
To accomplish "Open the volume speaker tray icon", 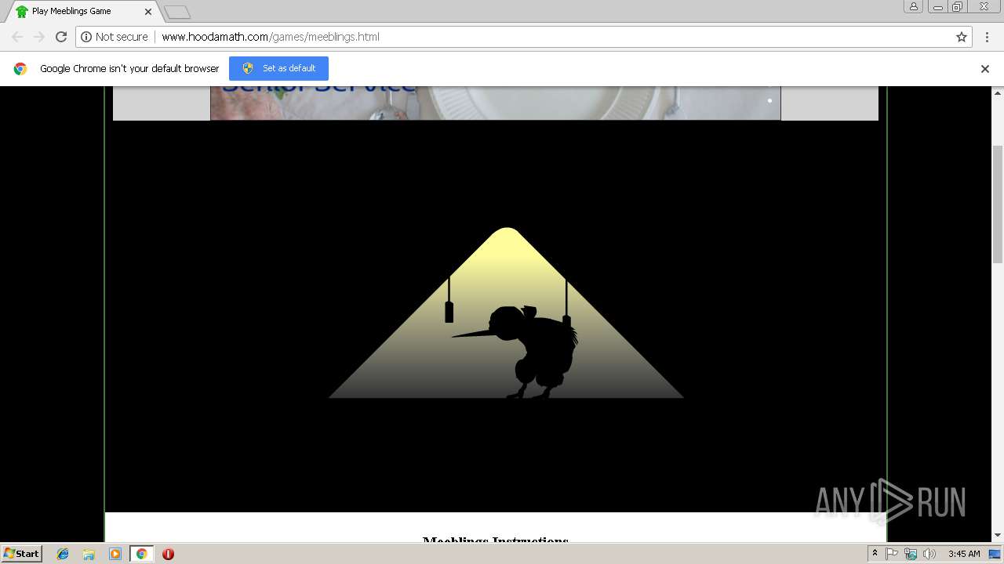I will [x=929, y=554].
